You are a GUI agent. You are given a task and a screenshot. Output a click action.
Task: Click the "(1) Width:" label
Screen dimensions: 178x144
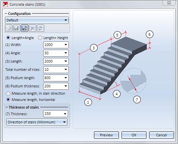pyautogui.click(x=13, y=45)
